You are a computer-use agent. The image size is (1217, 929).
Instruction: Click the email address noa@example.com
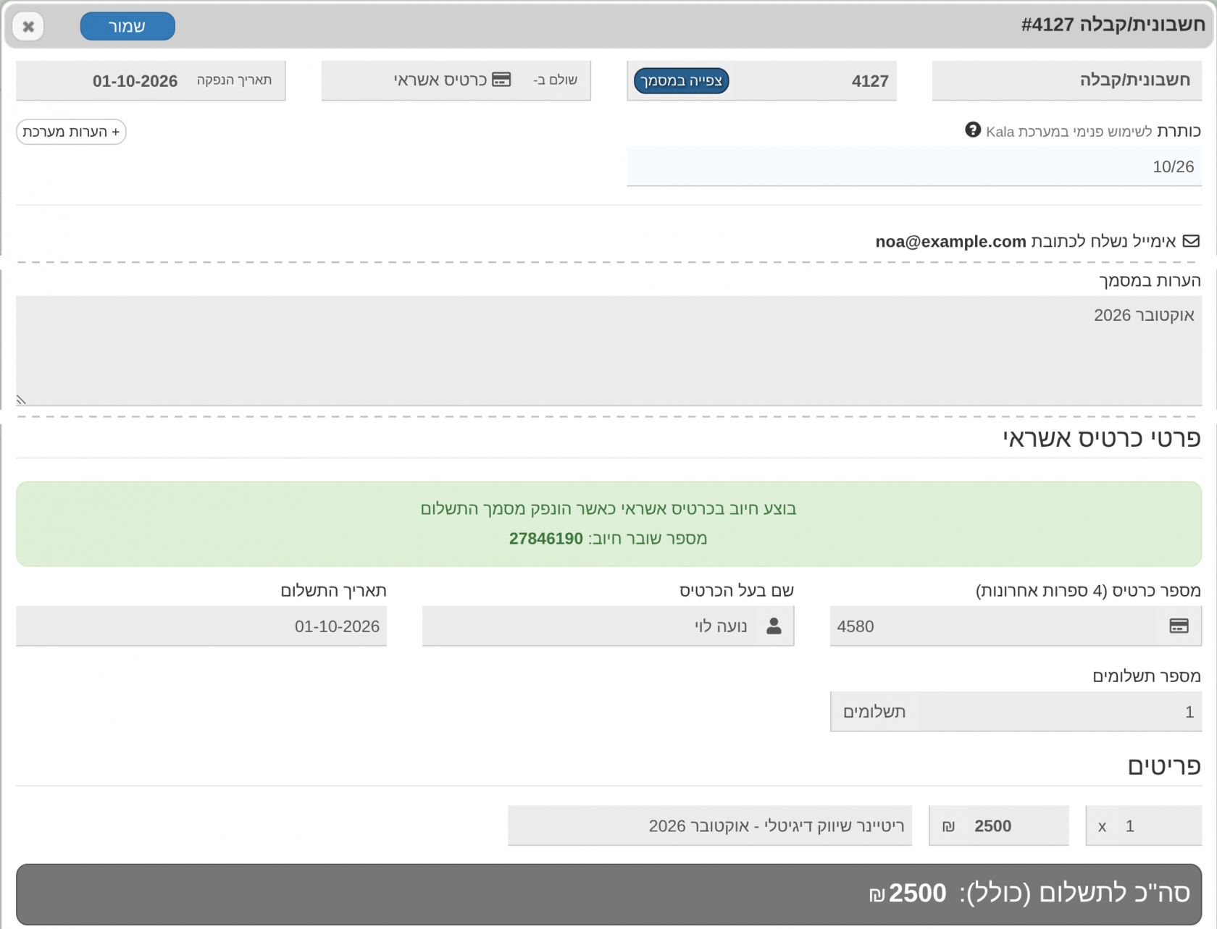[x=950, y=242]
